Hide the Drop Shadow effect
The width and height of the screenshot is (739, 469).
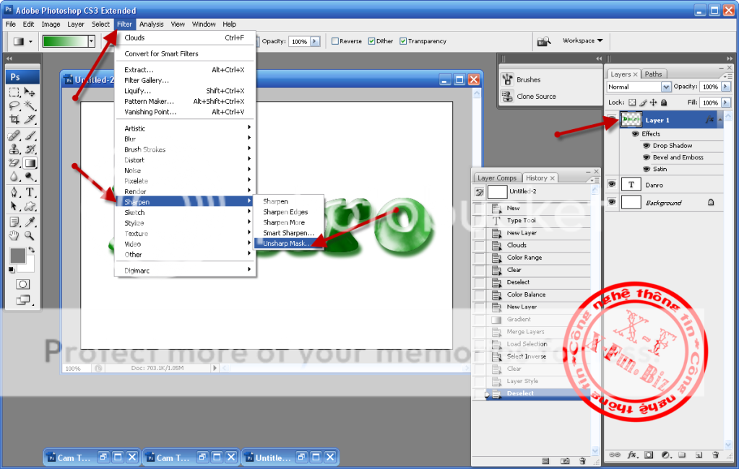pyautogui.click(x=647, y=146)
